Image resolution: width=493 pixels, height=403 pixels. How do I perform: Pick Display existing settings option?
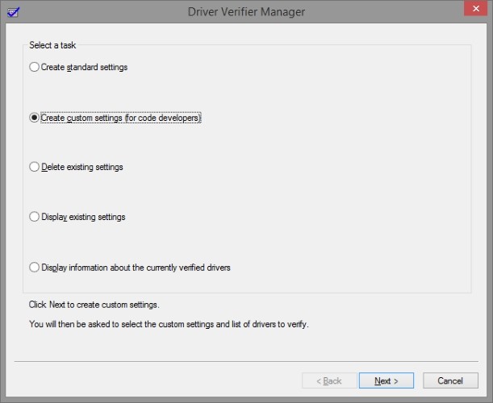[x=77, y=217]
